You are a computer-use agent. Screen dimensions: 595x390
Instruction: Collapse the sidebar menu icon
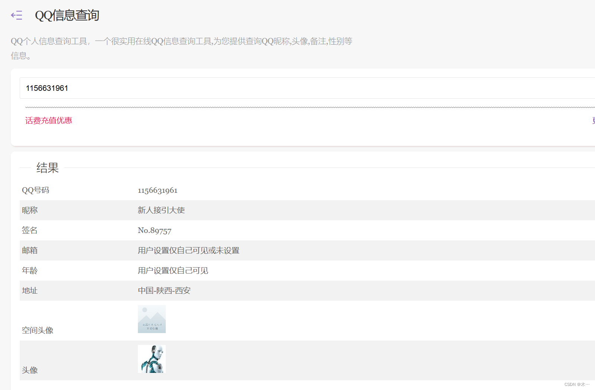(x=17, y=15)
